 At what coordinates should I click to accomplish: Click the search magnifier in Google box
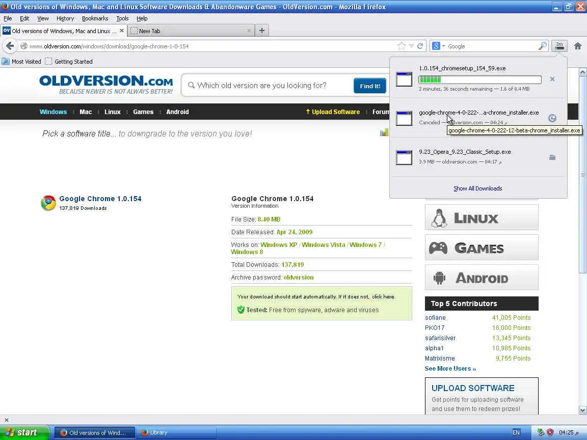pyautogui.click(x=543, y=46)
